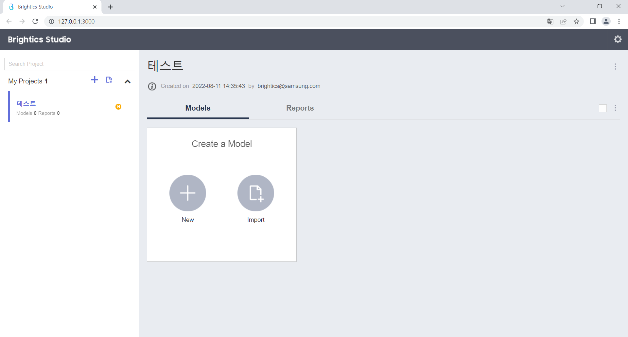The height and width of the screenshot is (337, 628).
Task: Open the models list more-options menu
Action: (615, 108)
